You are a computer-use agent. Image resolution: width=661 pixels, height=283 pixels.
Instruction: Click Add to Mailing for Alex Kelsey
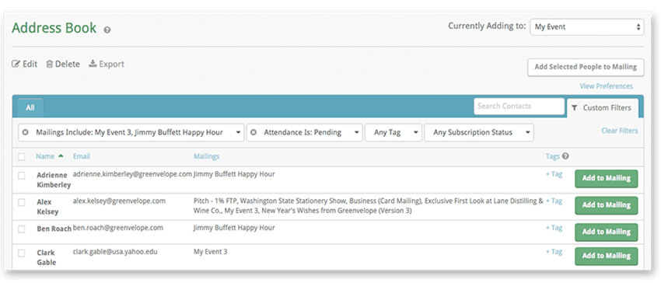(607, 205)
